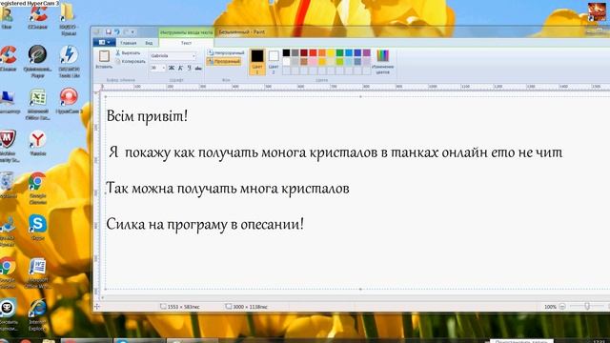This screenshot has width=610, height=343.
Task: Select Непрозрачный (opaque) background option
Action: [226, 52]
